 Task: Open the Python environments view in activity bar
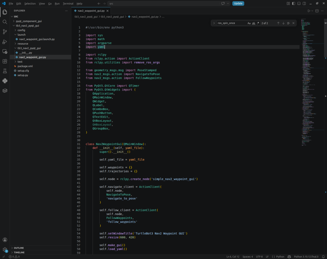click(x=5, y=81)
